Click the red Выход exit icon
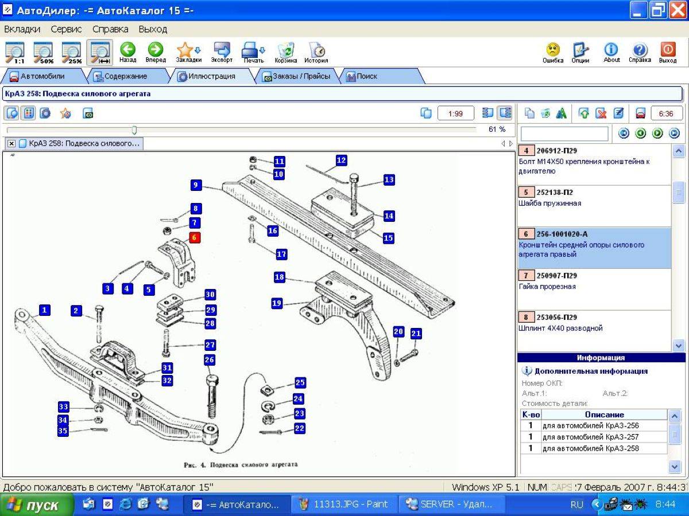The width and height of the screenshot is (689, 516). click(x=668, y=52)
